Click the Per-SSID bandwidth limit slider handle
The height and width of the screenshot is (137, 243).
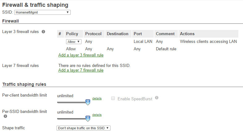(x=88, y=118)
